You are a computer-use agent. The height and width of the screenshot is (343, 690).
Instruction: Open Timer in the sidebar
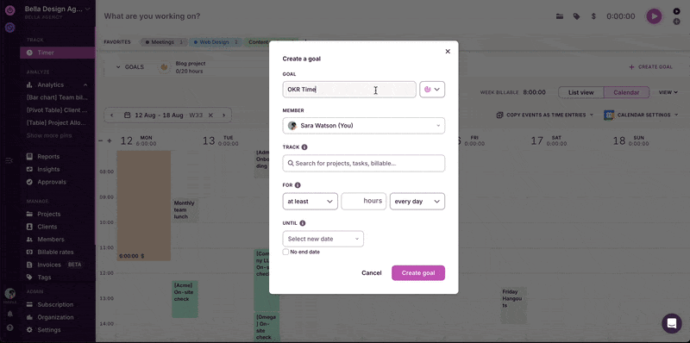tap(57, 53)
